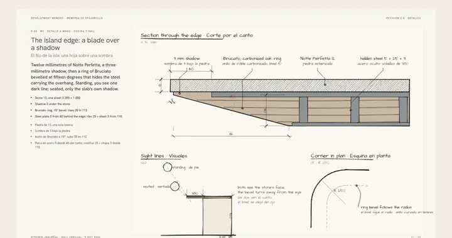Click the 'hidden steel 5 + 25 + 3' annotation
Screen dimensions: 452x238
383,58
